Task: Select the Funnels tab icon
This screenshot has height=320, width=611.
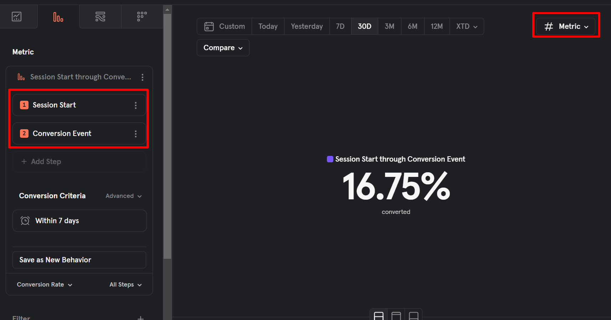Action: 58,17
